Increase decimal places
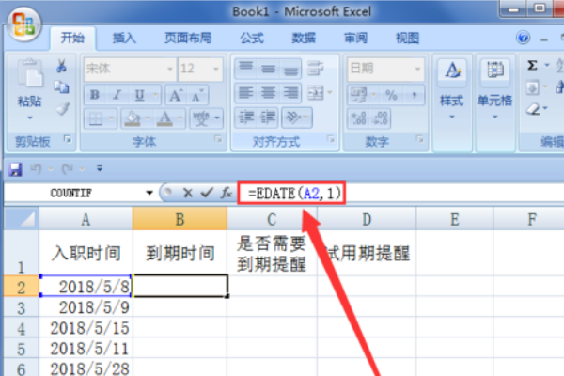Screen dimensions: 564x376 pyautogui.click(x=358, y=118)
